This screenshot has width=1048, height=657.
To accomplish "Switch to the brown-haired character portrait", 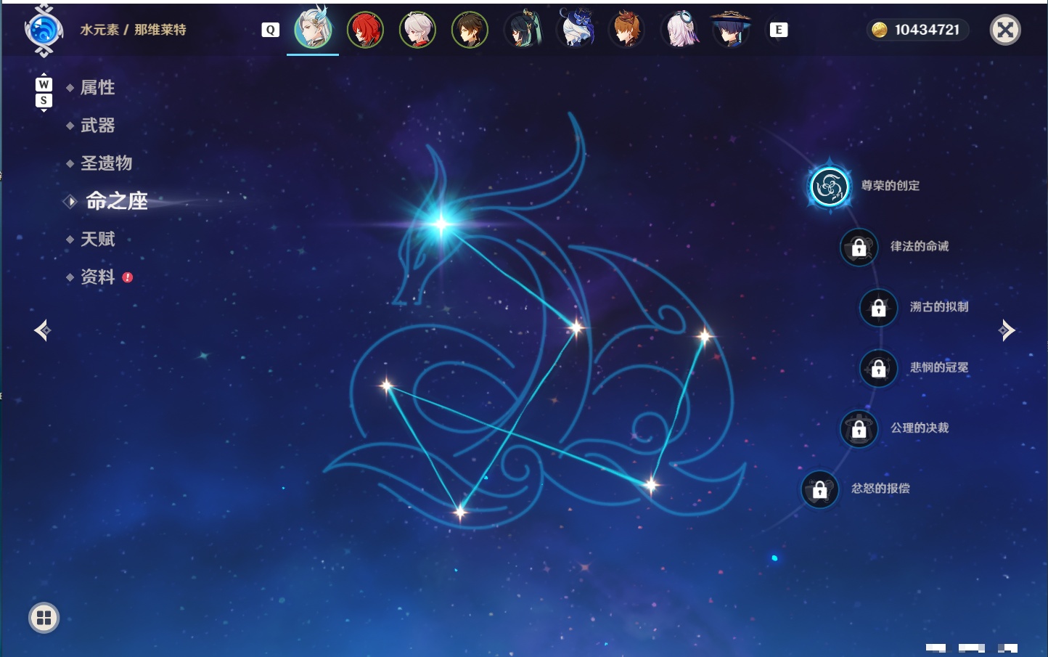I will (x=470, y=30).
